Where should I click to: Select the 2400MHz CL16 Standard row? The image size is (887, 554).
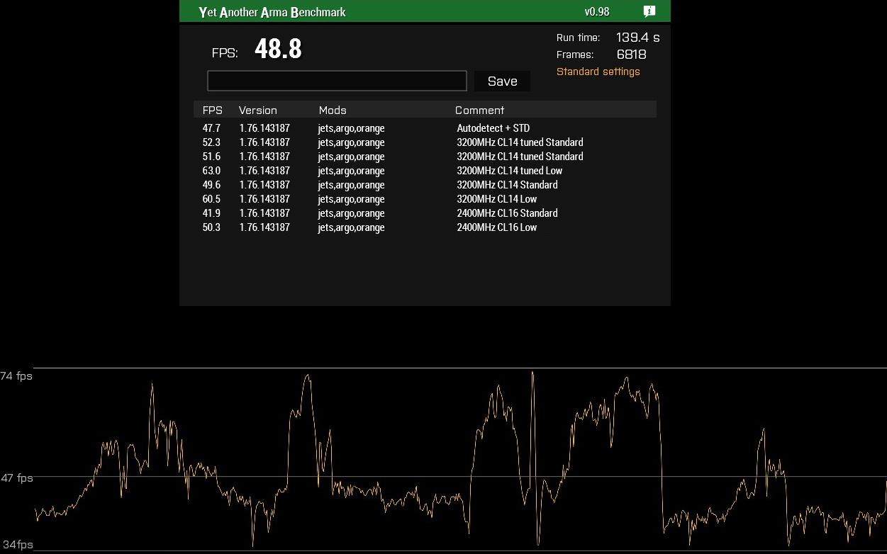425,213
